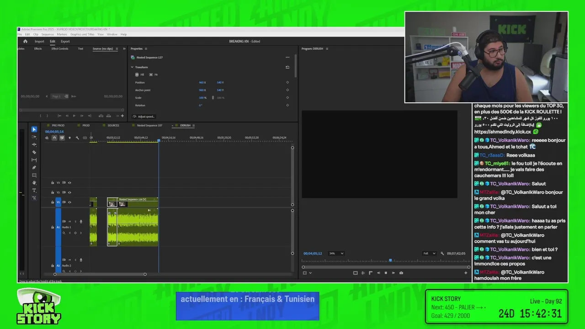Toggle V1 track lock
Screen dimensions: 585x329
coord(53,202)
